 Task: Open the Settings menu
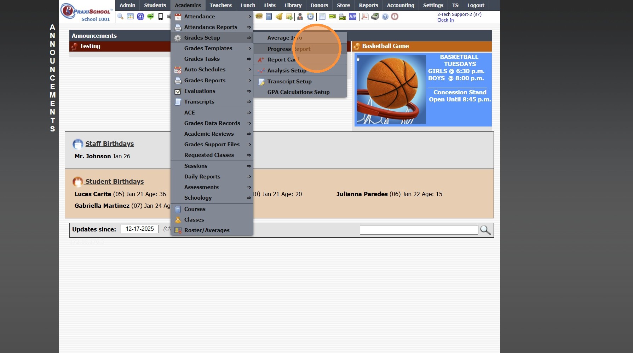click(433, 5)
